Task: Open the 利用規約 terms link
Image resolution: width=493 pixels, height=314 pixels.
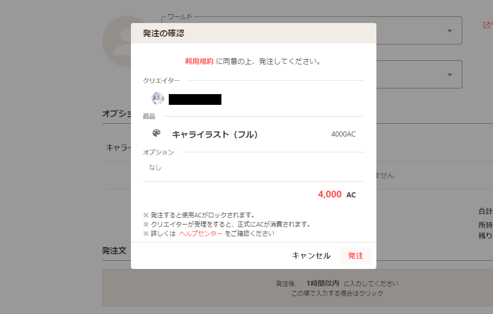Action: (x=199, y=61)
